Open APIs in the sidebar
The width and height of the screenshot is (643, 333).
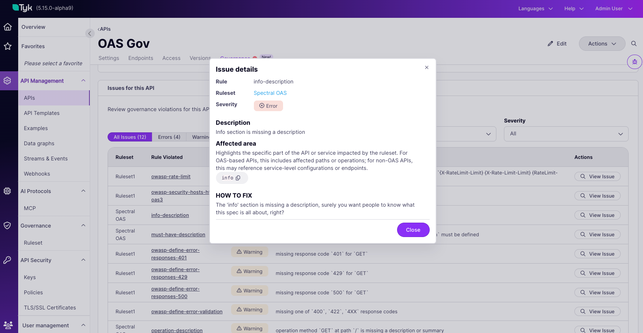click(x=54, y=98)
